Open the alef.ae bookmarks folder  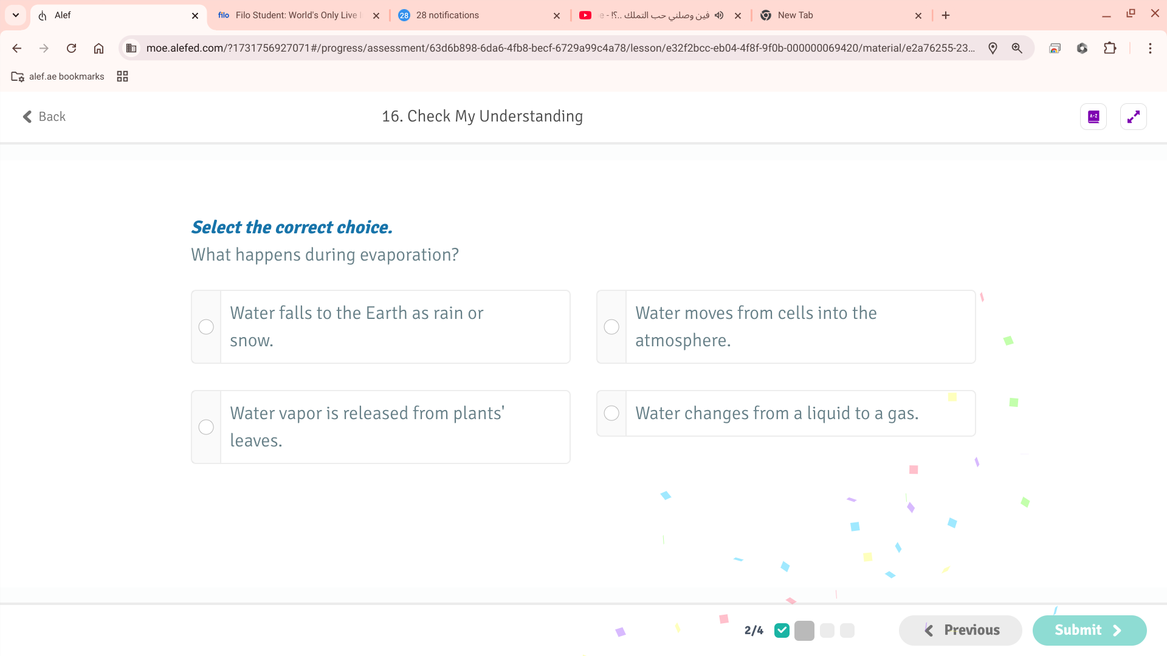point(58,77)
